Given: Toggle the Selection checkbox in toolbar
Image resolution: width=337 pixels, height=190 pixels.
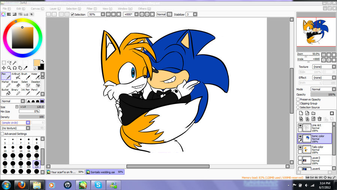Looking at the screenshot, I should pyautogui.click(x=72, y=14).
